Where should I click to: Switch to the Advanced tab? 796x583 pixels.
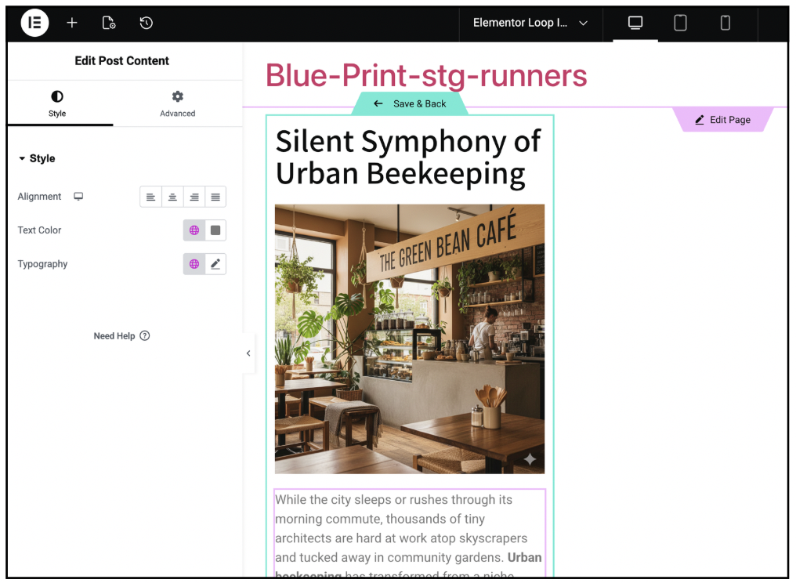click(177, 103)
